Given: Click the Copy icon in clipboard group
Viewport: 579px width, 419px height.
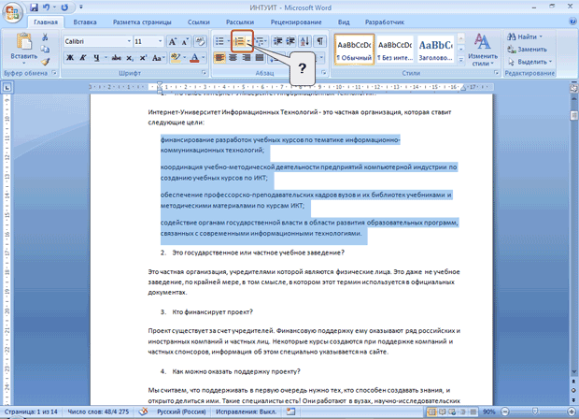Looking at the screenshot, I should 45,50.
